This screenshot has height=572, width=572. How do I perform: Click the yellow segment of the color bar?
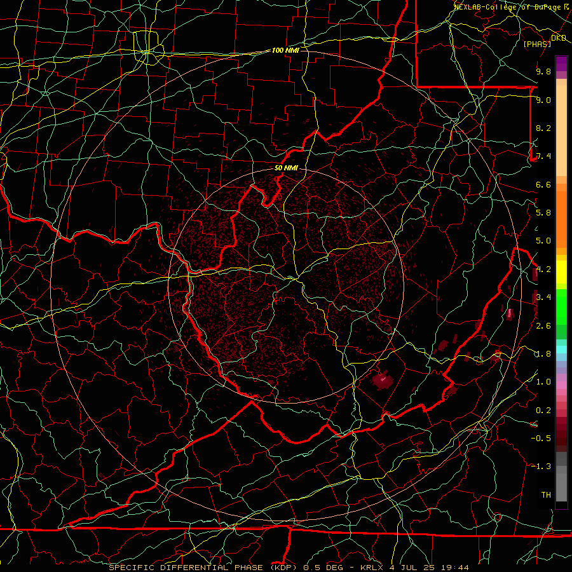click(561, 272)
